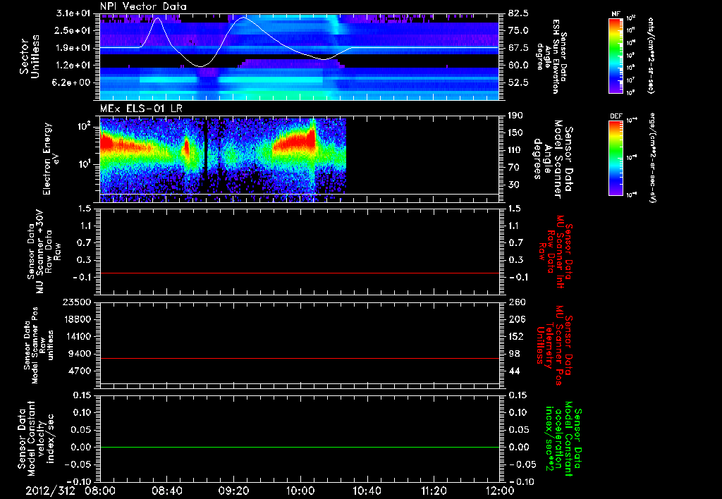The width and height of the screenshot is (722, 499).
Task: Click the red line in Scanner Pos panel
Action: click(300, 358)
